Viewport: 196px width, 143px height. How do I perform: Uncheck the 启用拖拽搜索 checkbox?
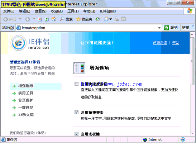click(76, 113)
